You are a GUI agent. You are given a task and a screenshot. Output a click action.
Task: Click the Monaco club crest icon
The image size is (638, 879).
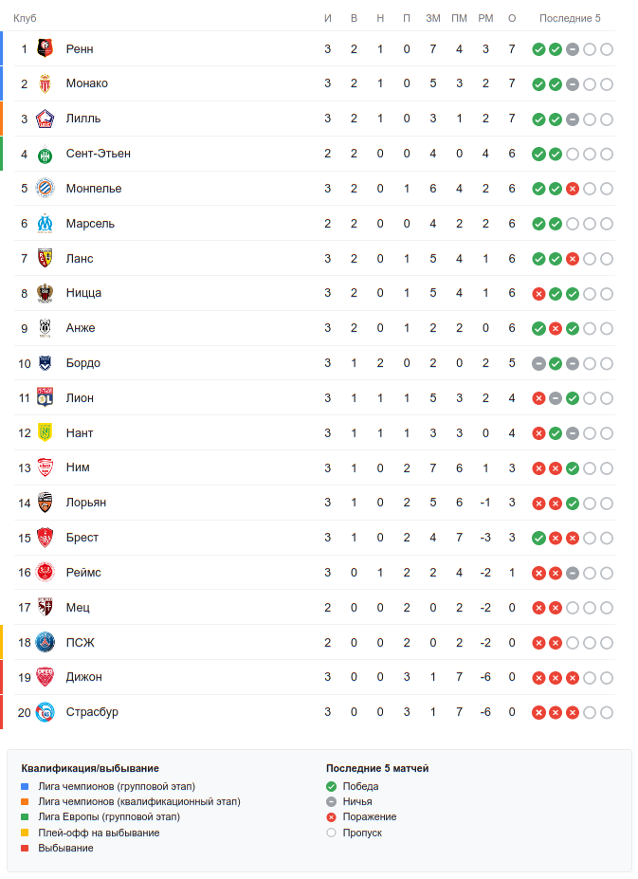[x=45, y=83]
